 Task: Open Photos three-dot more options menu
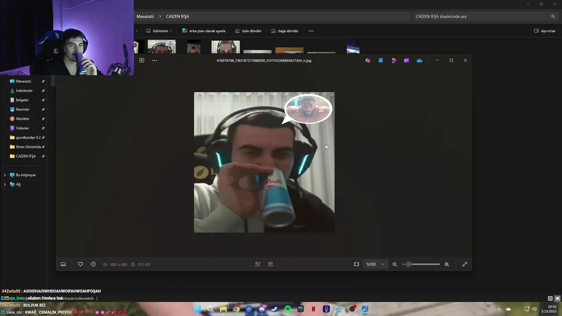(x=155, y=60)
